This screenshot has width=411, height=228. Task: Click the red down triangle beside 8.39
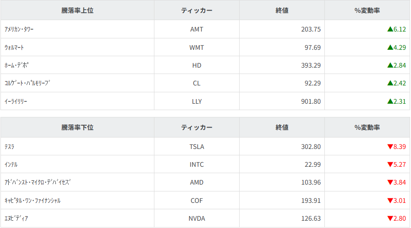point(390,147)
